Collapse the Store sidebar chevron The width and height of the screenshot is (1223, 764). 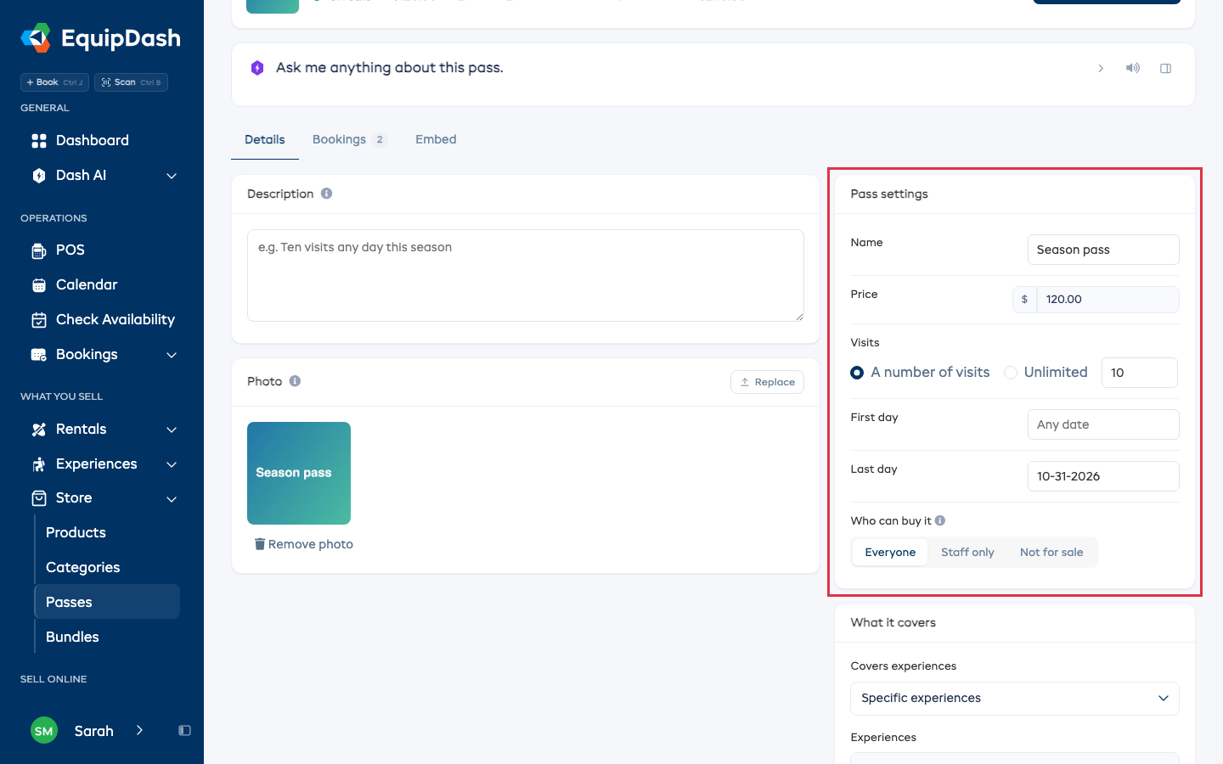[172, 498]
